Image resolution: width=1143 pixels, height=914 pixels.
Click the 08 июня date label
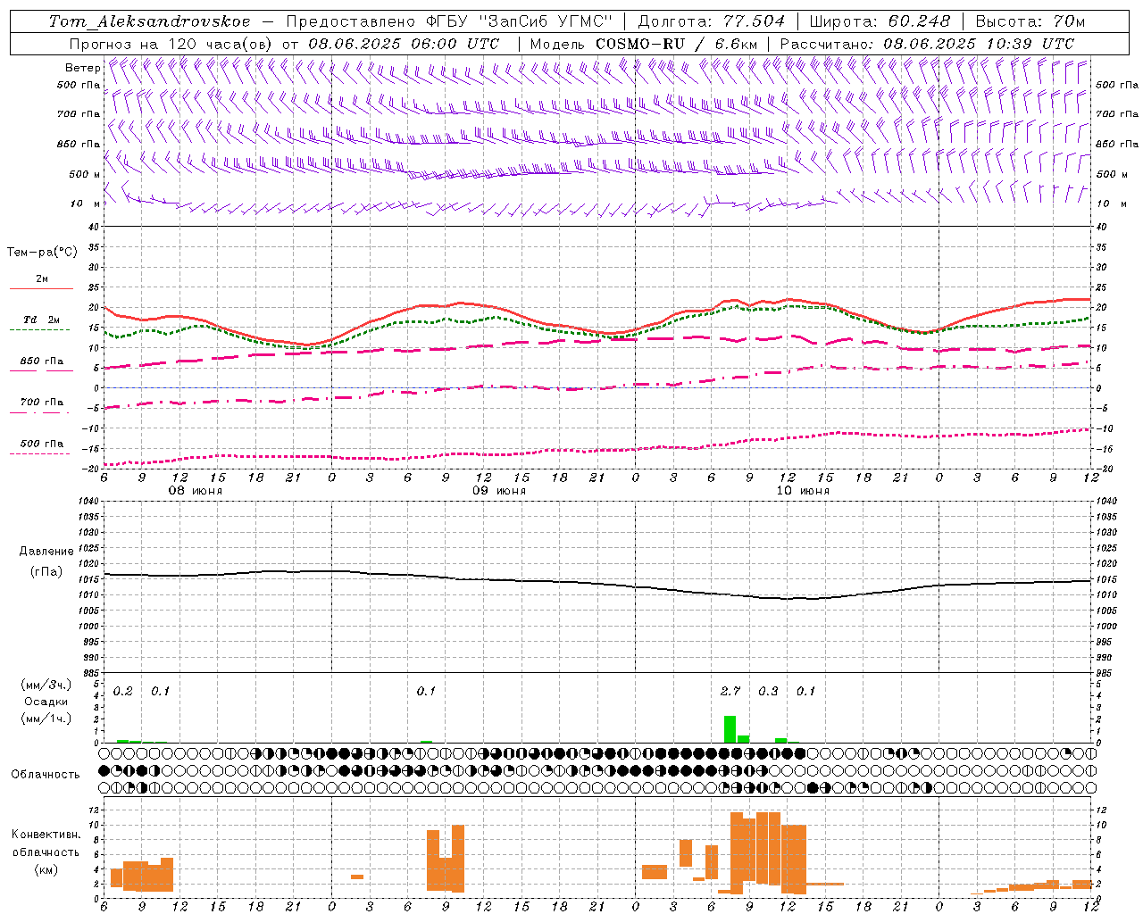(196, 491)
